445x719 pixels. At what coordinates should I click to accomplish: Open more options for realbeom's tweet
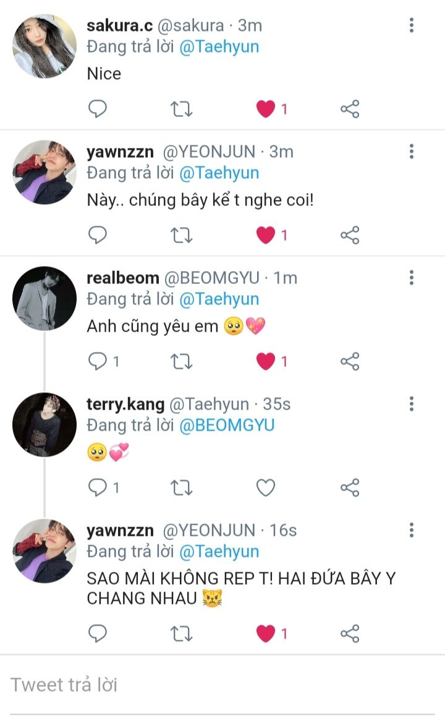tap(412, 278)
